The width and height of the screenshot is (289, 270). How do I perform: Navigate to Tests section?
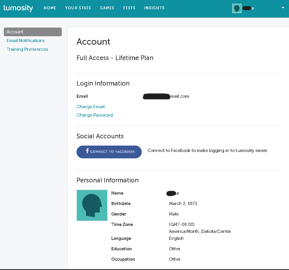tap(129, 8)
